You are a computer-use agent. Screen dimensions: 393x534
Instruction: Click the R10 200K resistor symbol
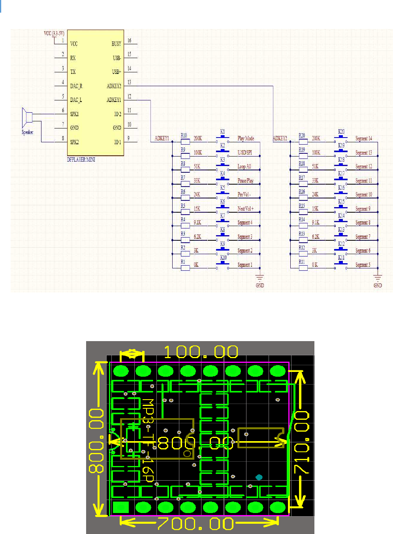185,141
